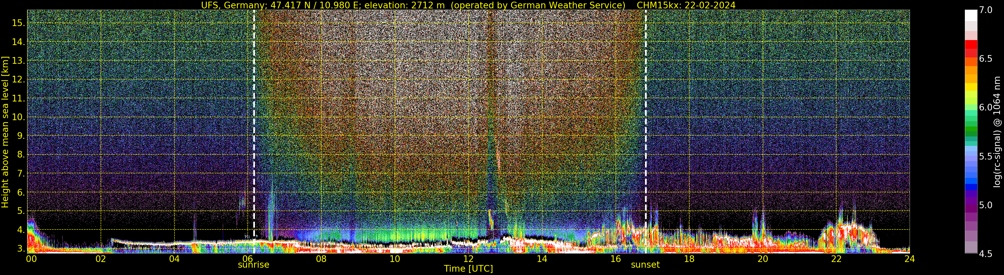Click the height axis tick label '9.'
Screen dimensions: 1004x275
coord(21,136)
